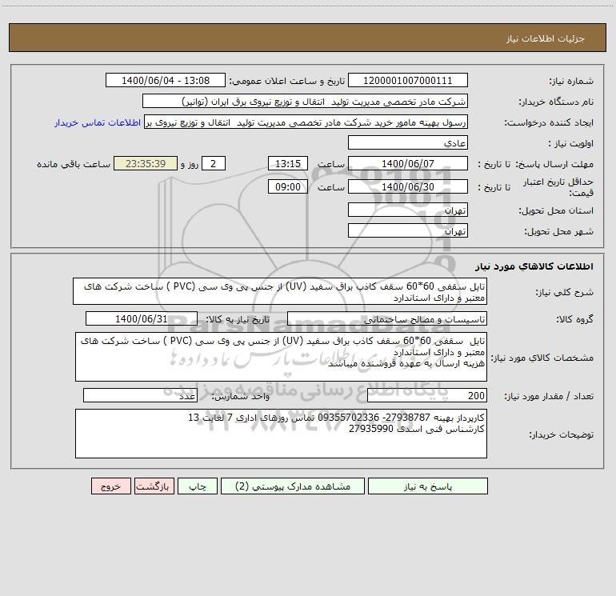This screenshot has width=616, height=596.
Task: Click the announcement date field 1400/06/04 - 13:08
Action: (x=166, y=81)
